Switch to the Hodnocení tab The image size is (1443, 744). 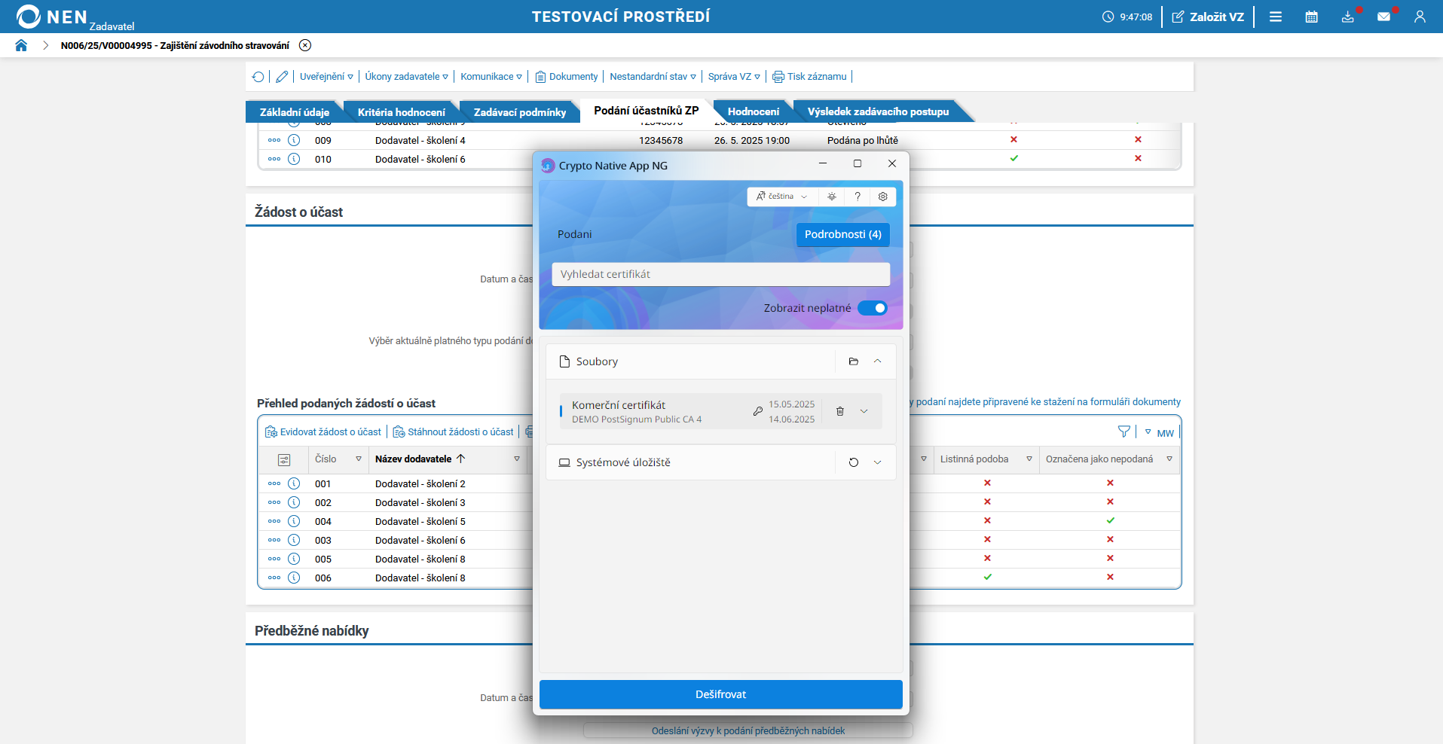pyautogui.click(x=753, y=111)
